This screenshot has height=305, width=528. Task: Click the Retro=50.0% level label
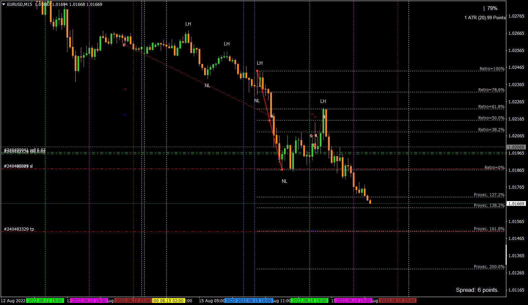pos(491,118)
